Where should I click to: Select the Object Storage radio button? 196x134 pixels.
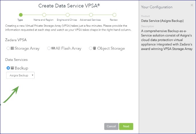click(x=91, y=48)
